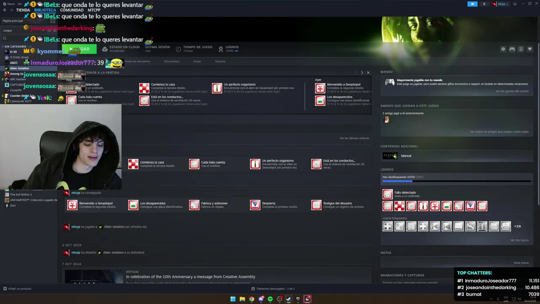Click the cloud status icon
This screenshot has width=540, height=304.
(105, 49)
